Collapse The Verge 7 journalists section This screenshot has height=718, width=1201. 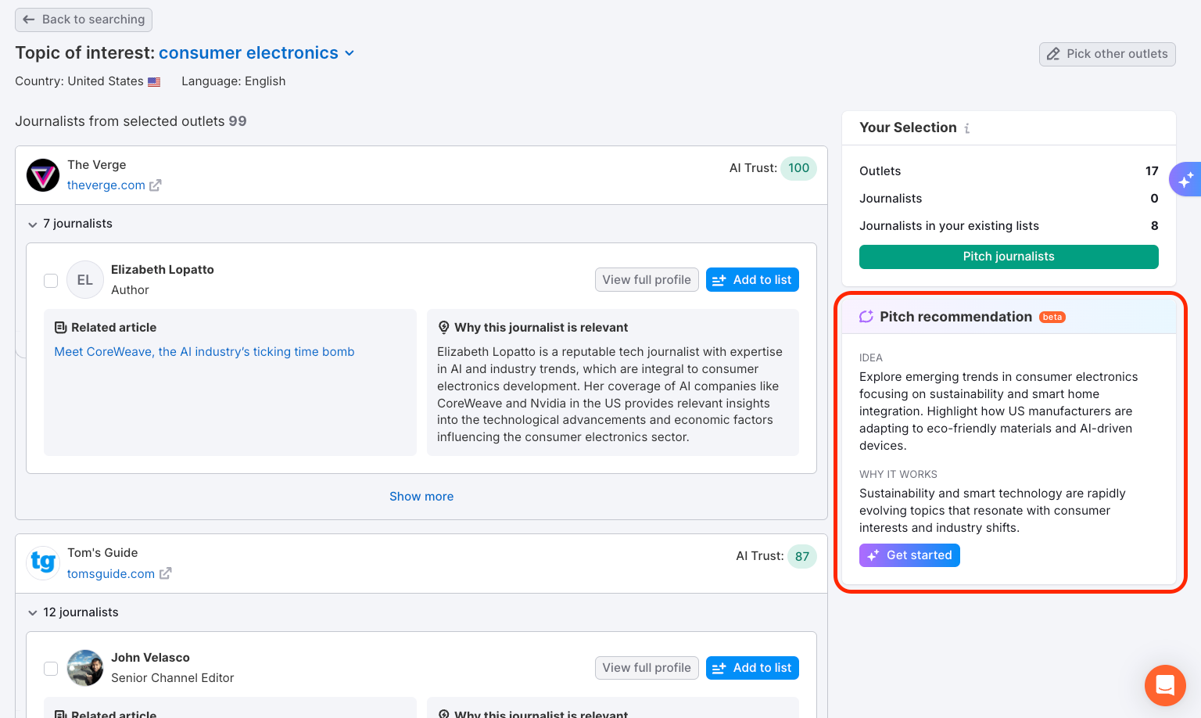pos(33,224)
